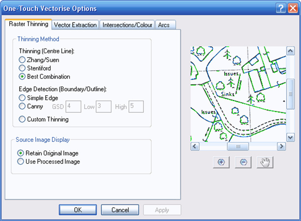Click the Thinning Method group label
The image size is (301, 221).
click(38, 39)
